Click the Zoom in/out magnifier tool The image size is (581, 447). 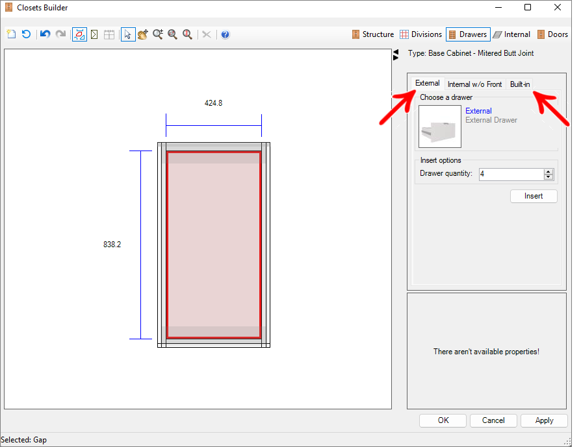158,34
